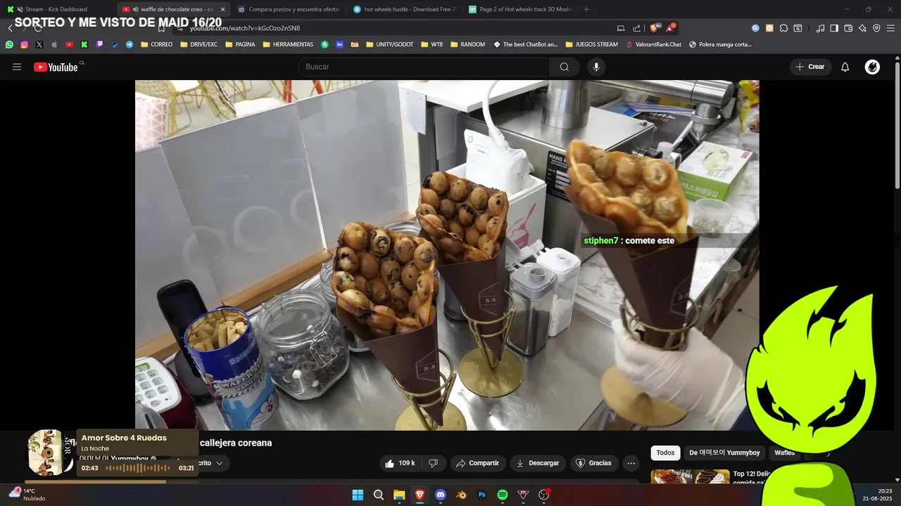Viewport: 901px width, 506px height.
Task: Click the Brave Rewards triangle icon
Action: (x=670, y=28)
